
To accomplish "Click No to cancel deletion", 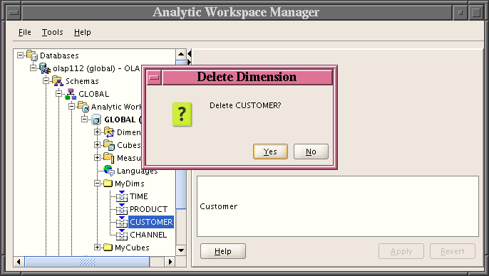I will point(311,152).
